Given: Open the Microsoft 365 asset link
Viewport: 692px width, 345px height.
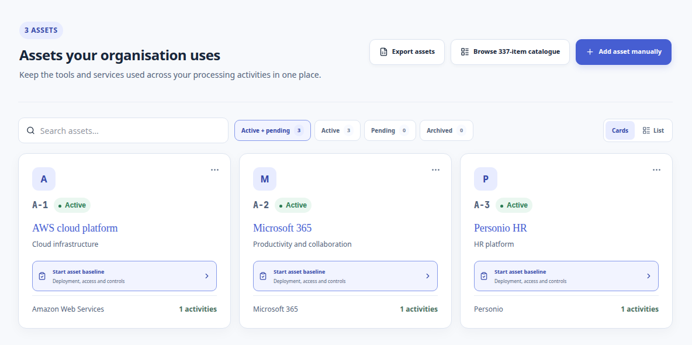Looking at the screenshot, I should (282, 228).
